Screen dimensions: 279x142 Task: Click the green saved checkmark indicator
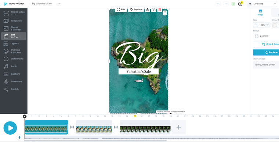point(233,4)
